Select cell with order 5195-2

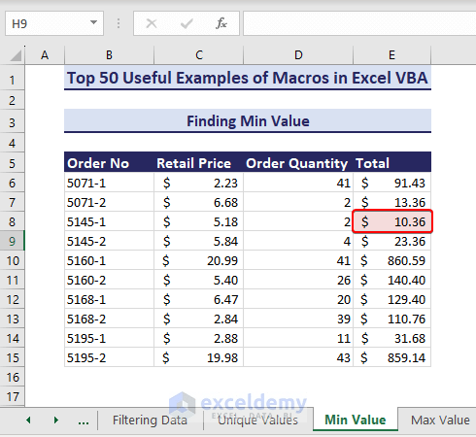click(x=109, y=357)
